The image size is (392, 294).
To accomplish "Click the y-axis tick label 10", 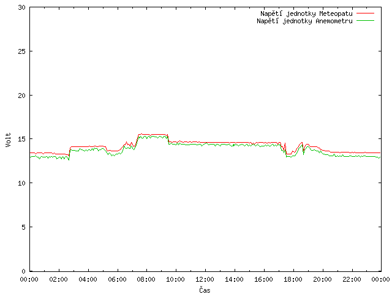I will click(22, 183).
